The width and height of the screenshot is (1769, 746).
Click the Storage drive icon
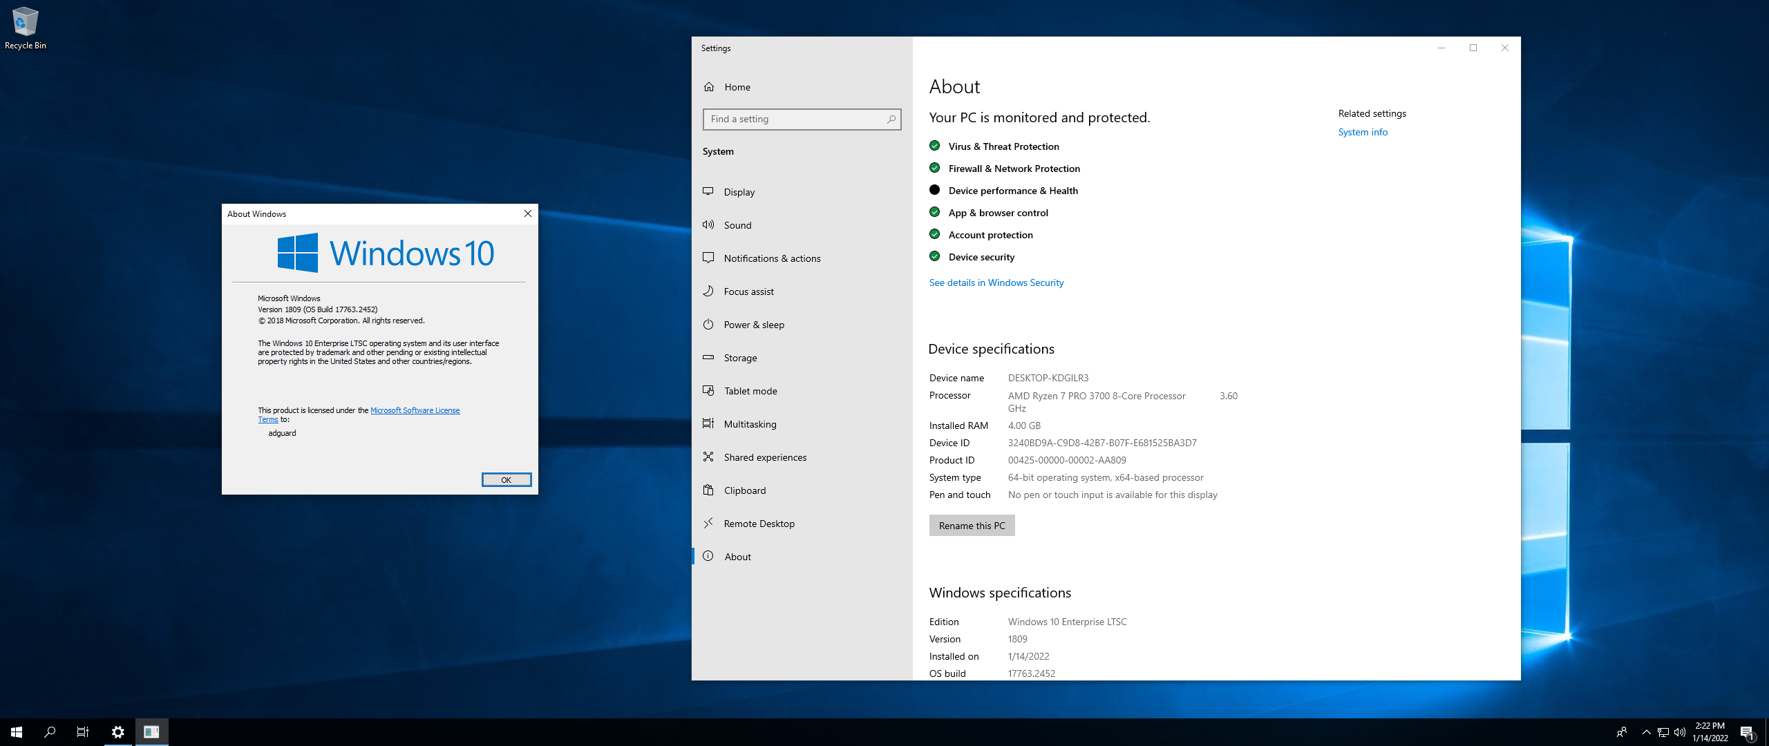coord(708,357)
